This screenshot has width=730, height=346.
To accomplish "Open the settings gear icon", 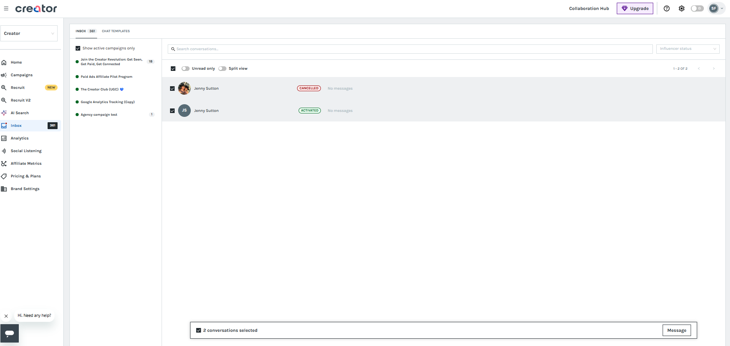I will [682, 8].
